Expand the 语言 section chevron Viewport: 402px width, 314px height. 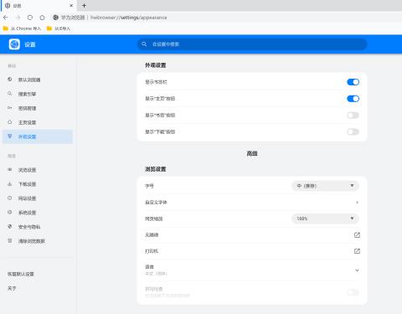tap(357, 270)
